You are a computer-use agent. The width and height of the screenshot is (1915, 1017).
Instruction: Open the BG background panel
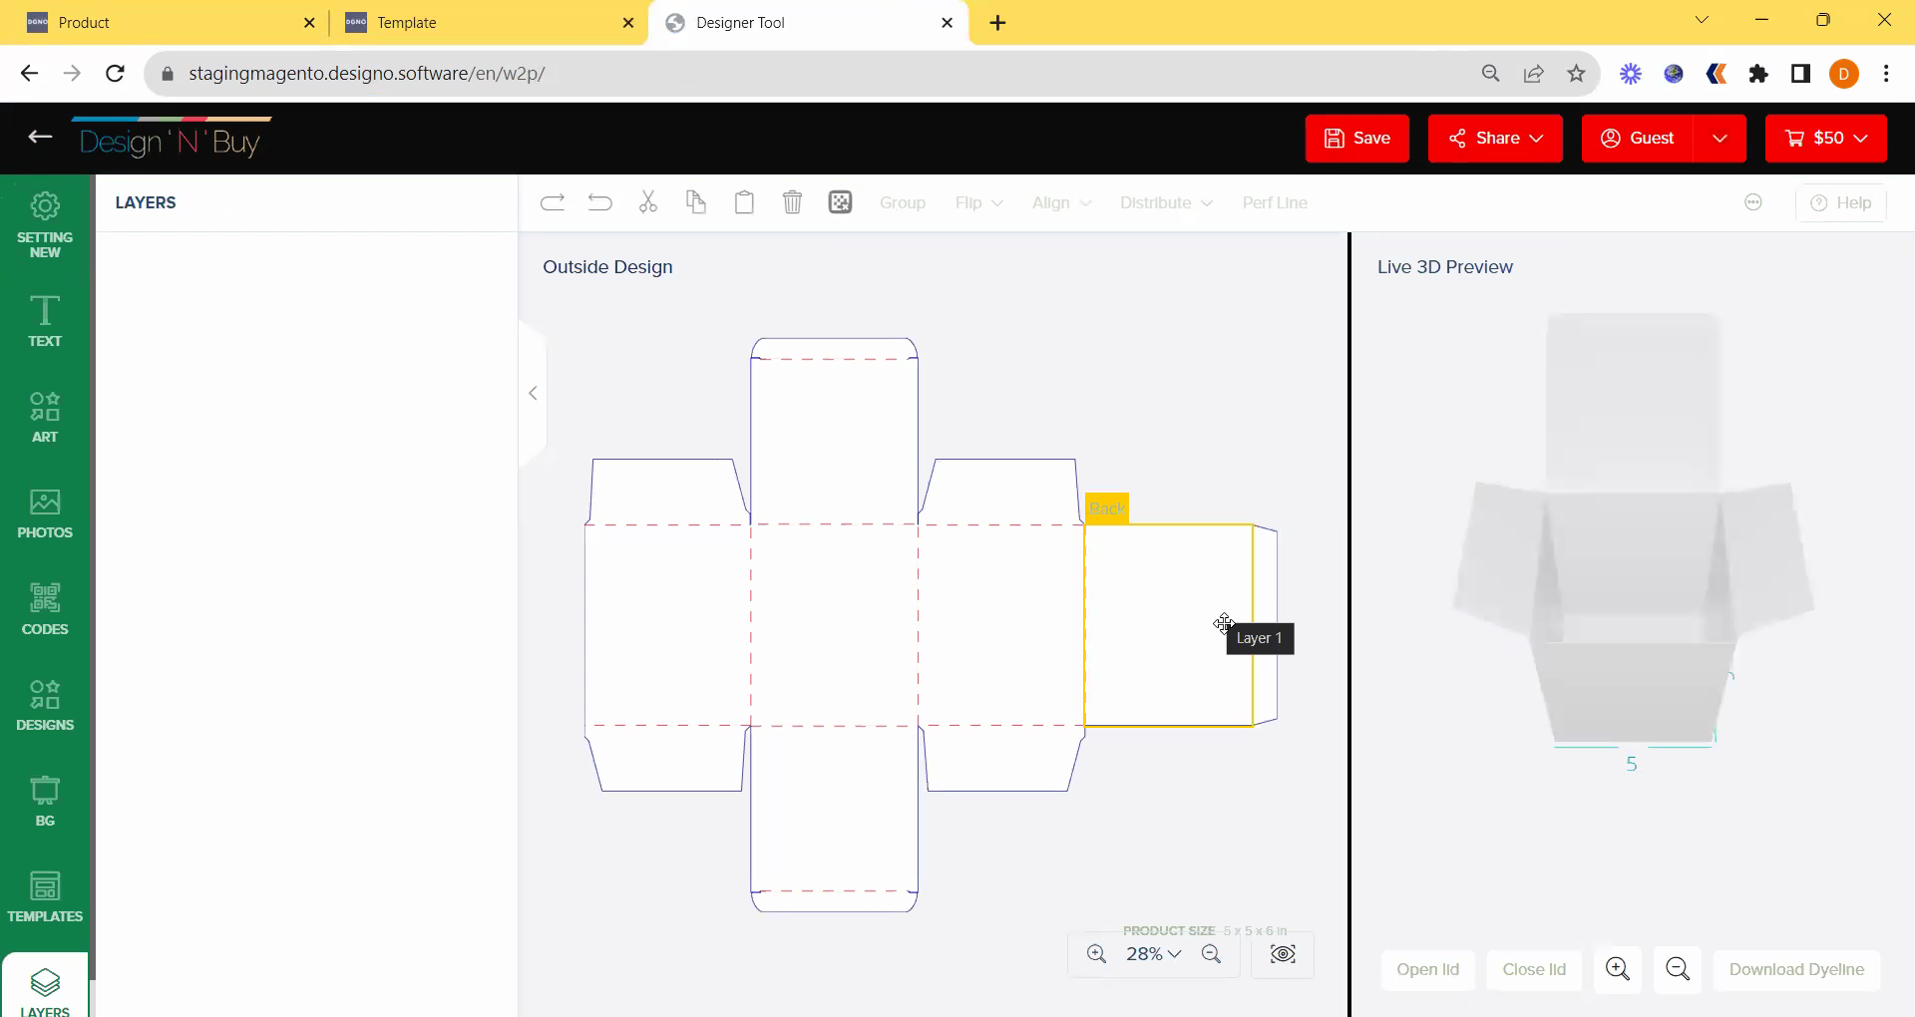tap(45, 802)
